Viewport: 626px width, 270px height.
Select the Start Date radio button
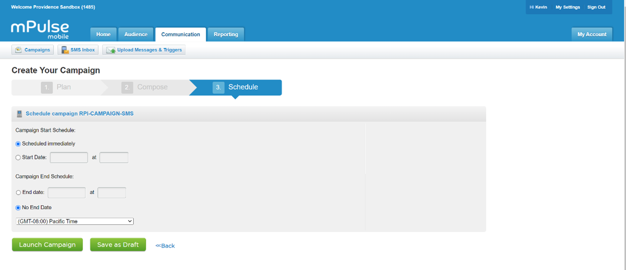19,157
